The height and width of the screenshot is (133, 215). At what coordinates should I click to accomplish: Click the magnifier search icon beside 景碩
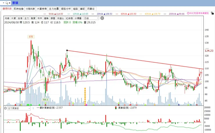tap(6, 3)
